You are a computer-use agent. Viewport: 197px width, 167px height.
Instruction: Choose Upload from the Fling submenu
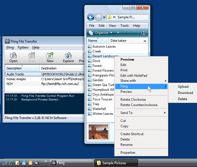click(x=183, y=87)
